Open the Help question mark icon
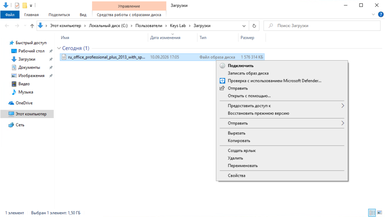Image resolution: width=385 pixels, height=217 pixels. tap(380, 15)
